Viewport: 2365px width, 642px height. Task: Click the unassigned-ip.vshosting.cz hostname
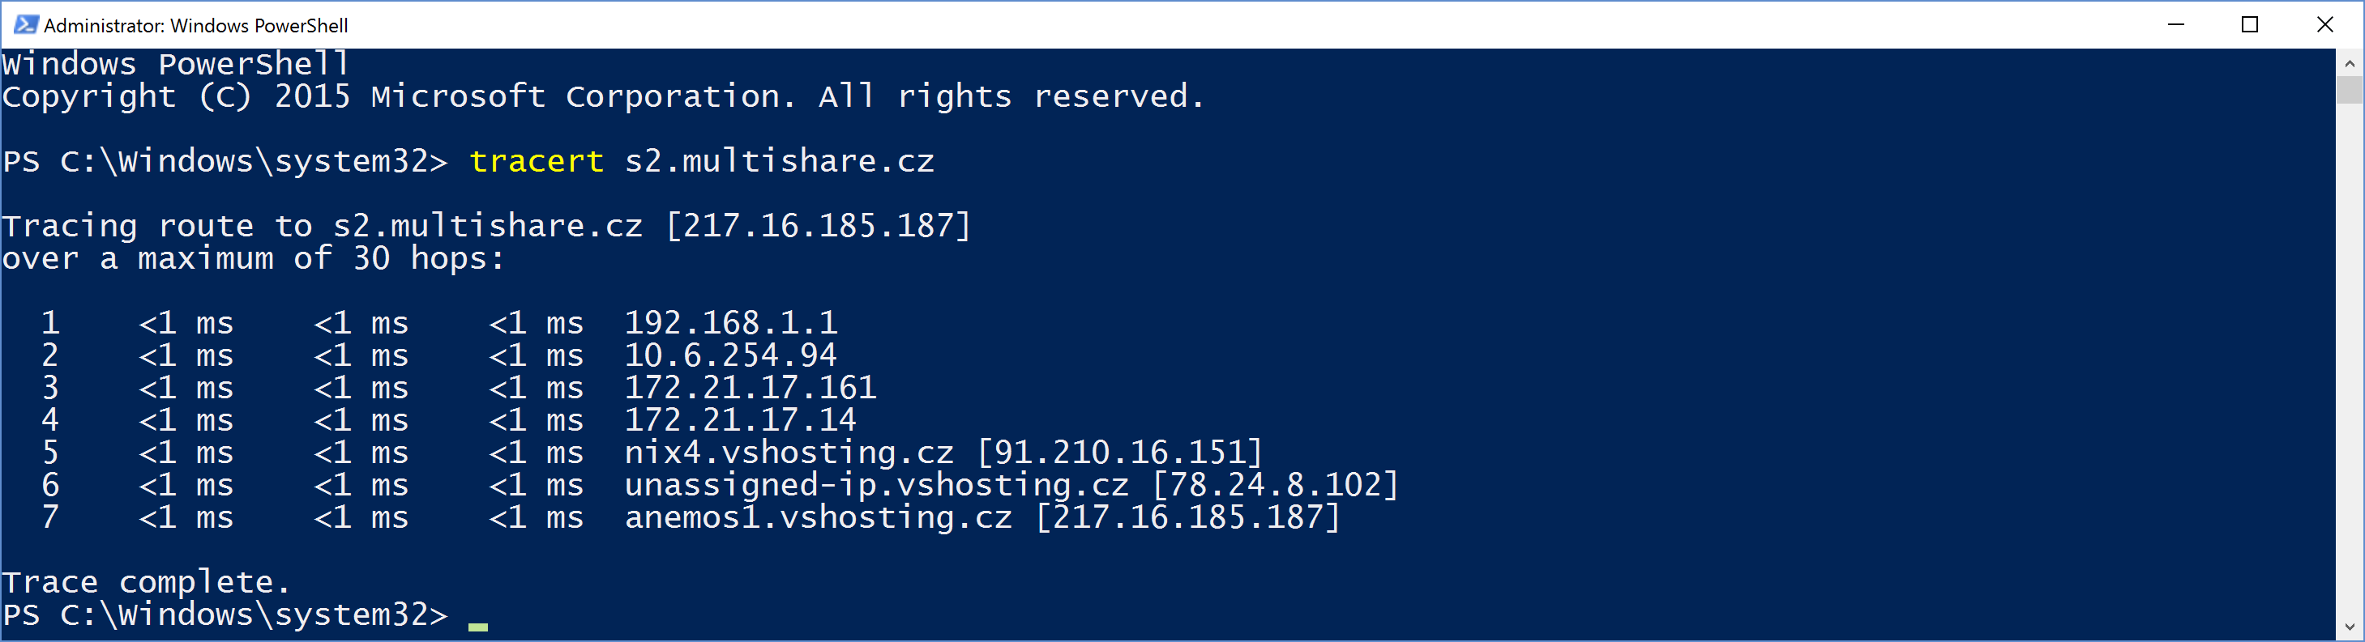pos(876,484)
